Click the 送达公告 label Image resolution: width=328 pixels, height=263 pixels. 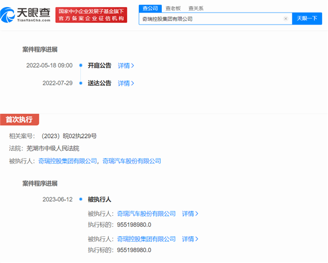99,83
